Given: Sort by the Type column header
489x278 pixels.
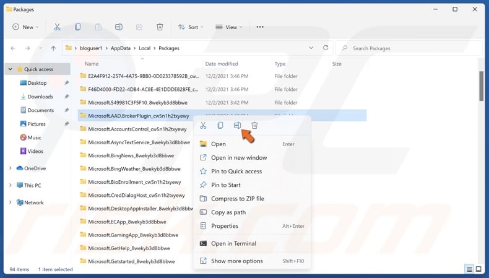Looking at the screenshot, I should 280,64.
